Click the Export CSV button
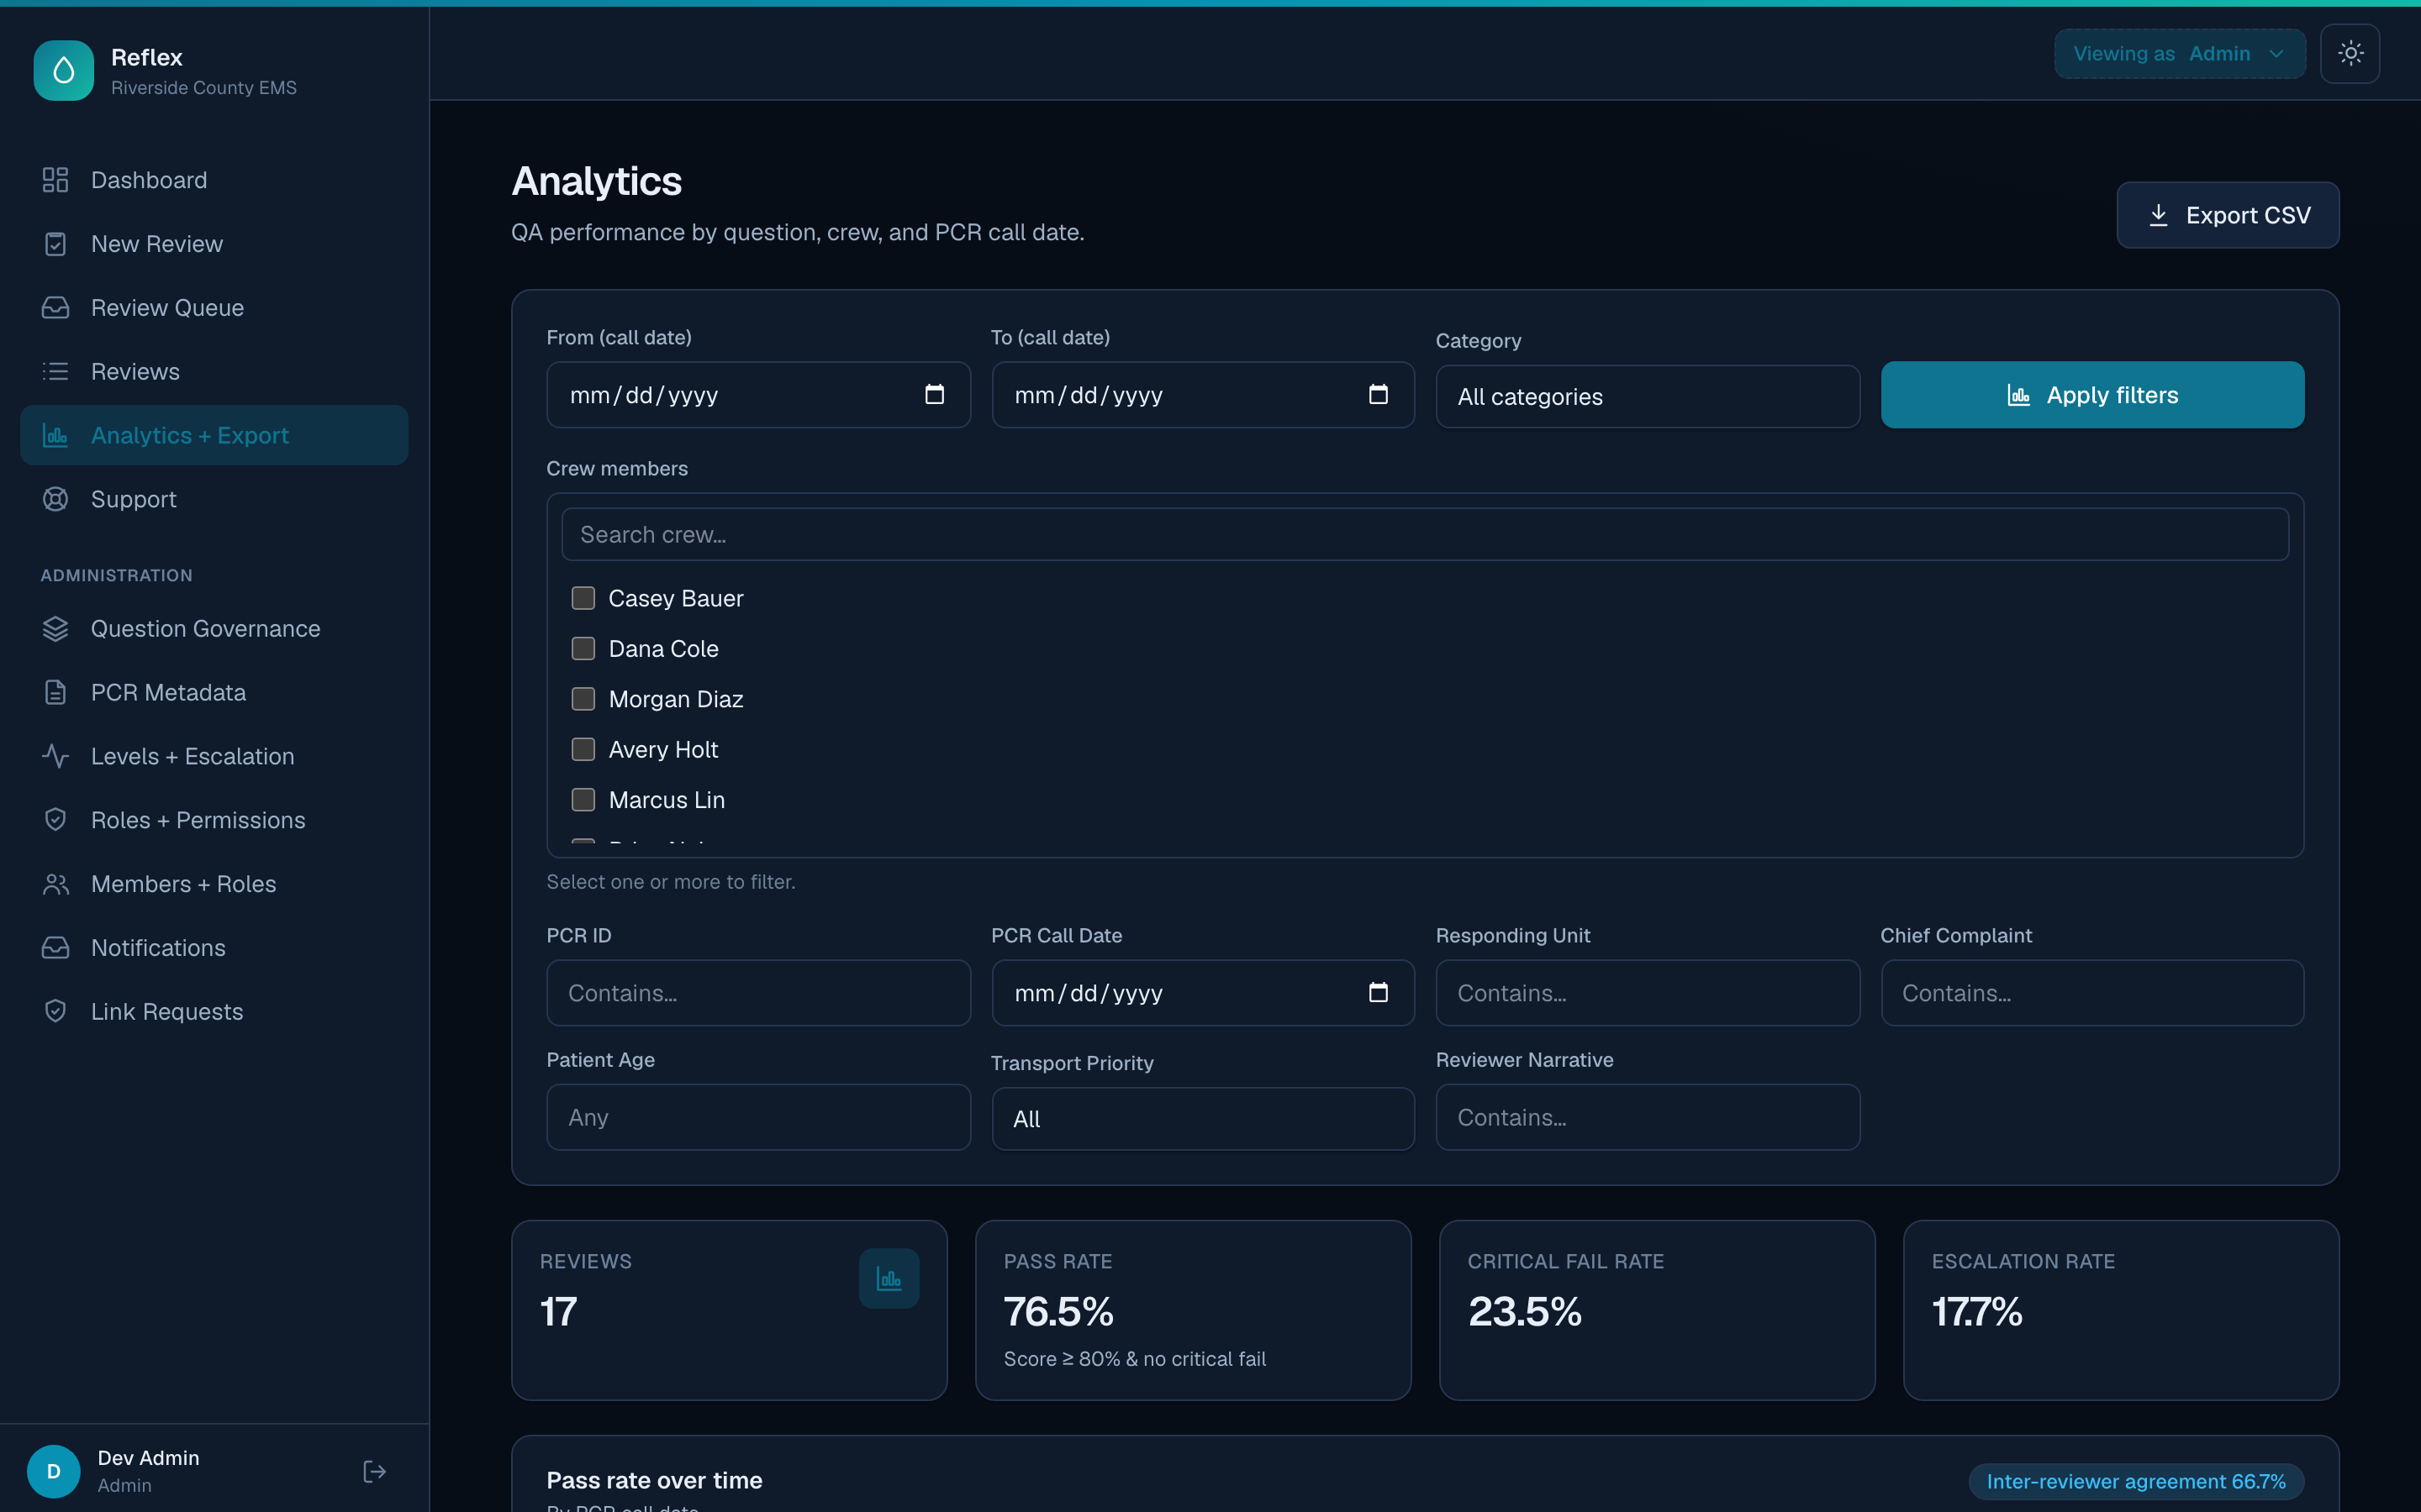Screen dimensions: 2421x1512 2228,215
